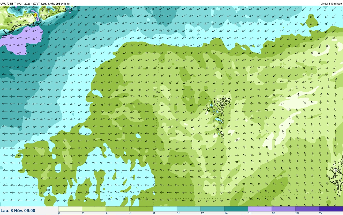Viewport: 343px width, 215px height.
Task: Click the 'Vindur í 10m hæð' title text
Action: (331, 3)
